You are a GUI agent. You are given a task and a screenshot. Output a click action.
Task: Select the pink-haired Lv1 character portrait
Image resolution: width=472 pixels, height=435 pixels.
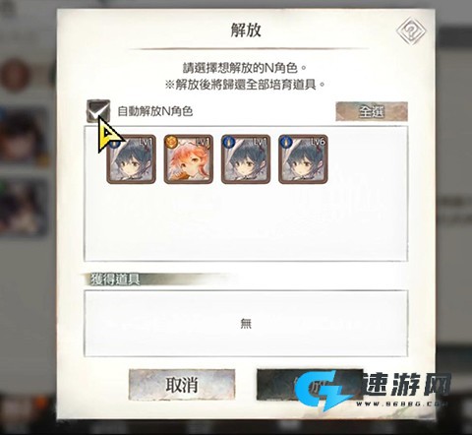[x=189, y=159]
